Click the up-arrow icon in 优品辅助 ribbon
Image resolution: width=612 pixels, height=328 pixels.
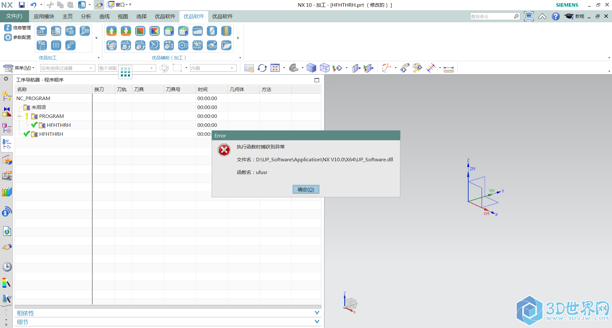tap(112, 31)
